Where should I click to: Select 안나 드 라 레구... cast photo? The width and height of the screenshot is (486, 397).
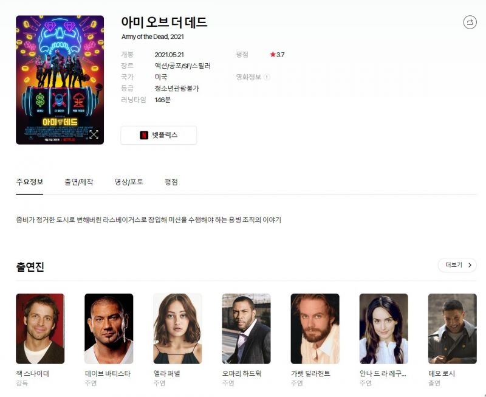(383, 328)
